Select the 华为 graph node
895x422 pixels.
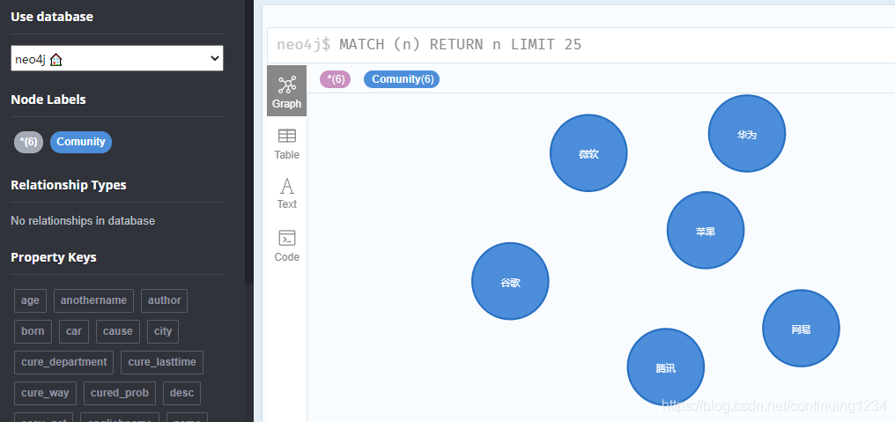click(x=747, y=134)
